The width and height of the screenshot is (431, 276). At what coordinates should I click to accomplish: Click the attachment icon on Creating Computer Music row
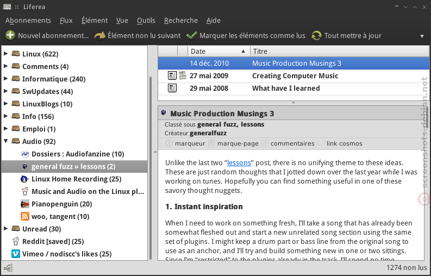[183, 76]
